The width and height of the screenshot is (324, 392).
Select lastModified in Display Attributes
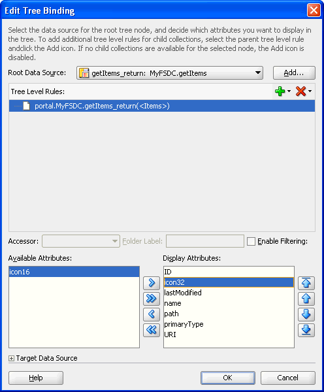pos(183,293)
